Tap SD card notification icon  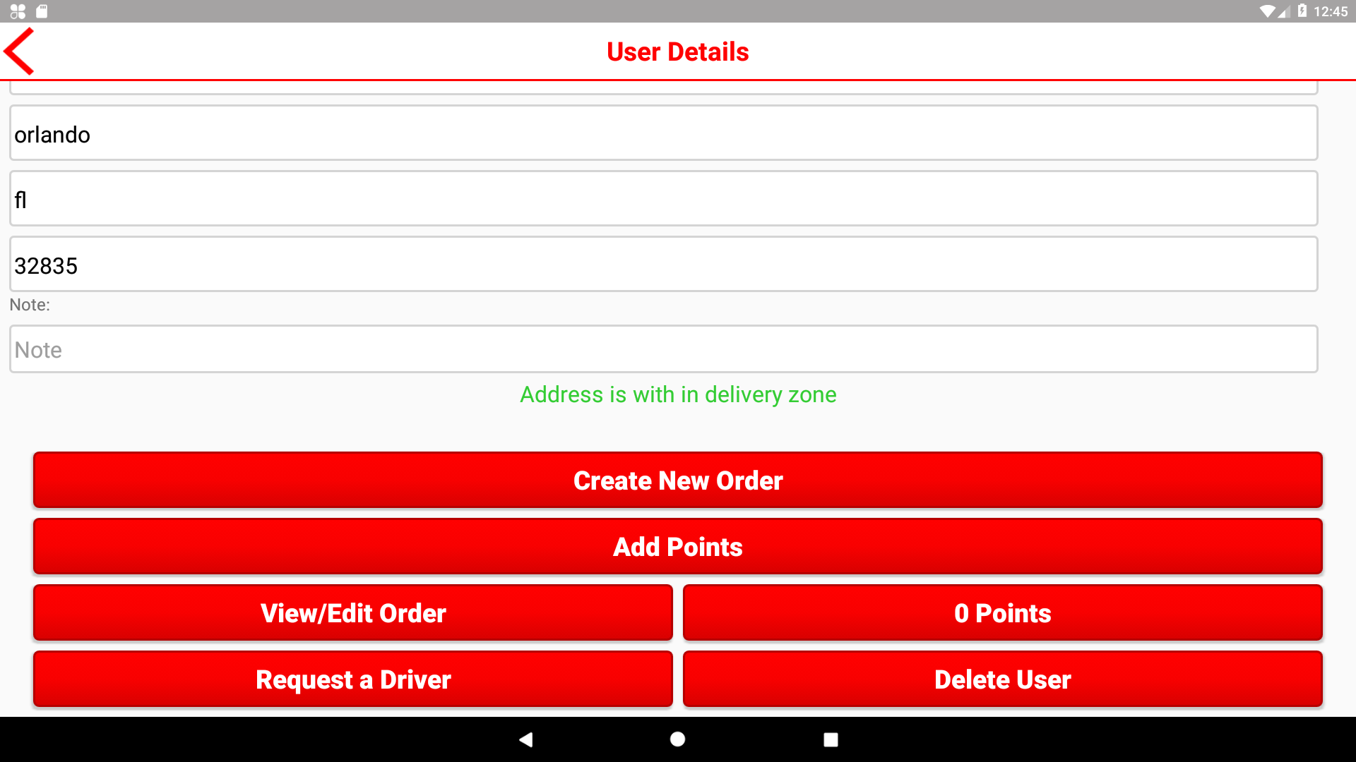tap(42, 11)
